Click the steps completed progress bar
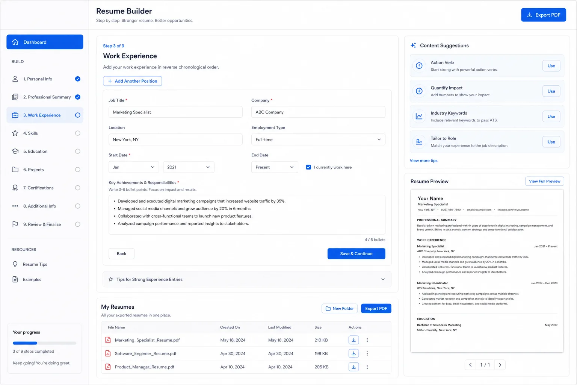 (44, 343)
